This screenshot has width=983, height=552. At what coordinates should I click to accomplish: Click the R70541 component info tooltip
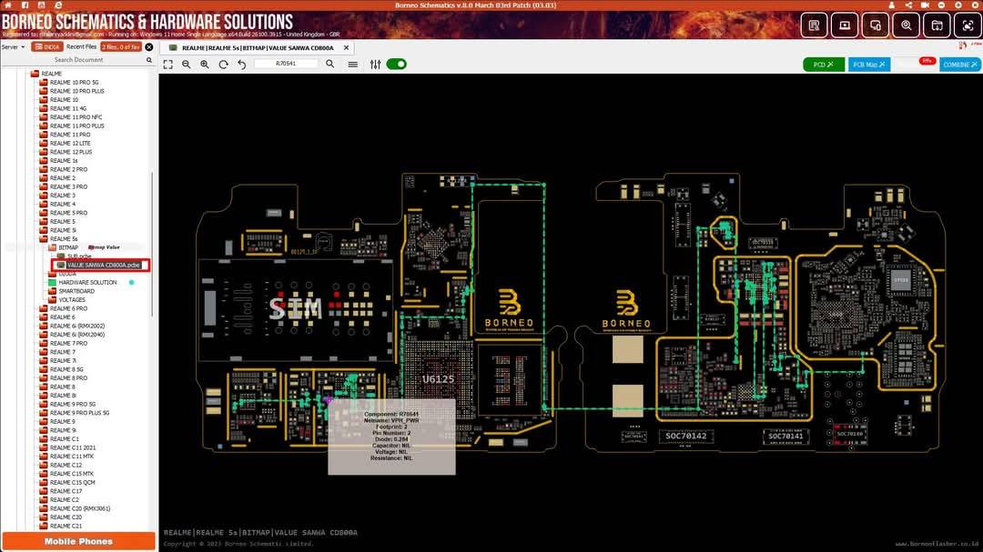pyautogui.click(x=391, y=437)
